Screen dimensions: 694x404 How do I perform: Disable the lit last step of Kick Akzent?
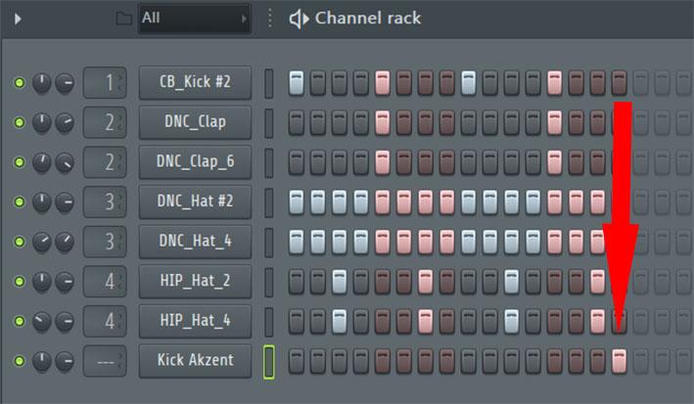pyautogui.click(x=619, y=361)
